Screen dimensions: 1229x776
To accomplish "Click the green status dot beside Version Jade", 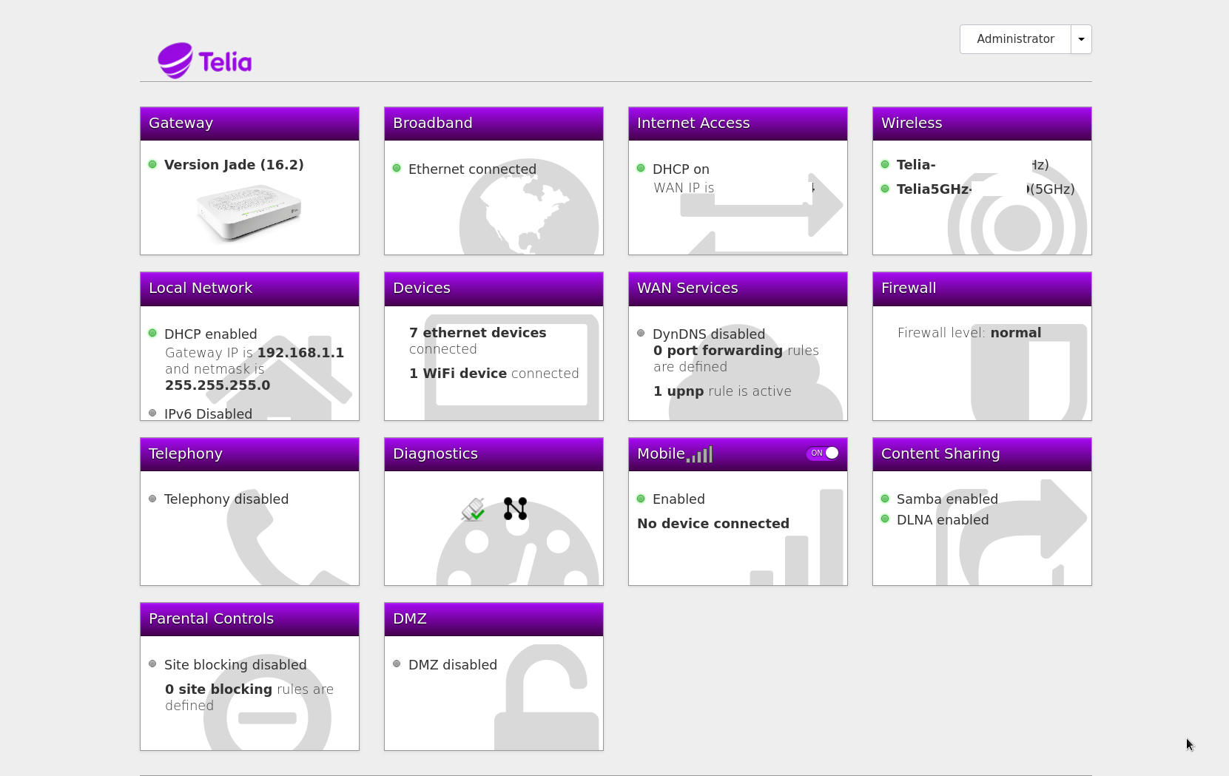I will (x=152, y=164).
